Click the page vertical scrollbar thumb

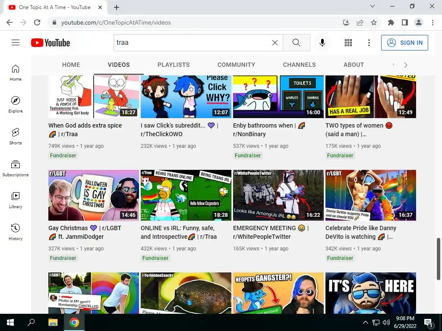coord(439,259)
